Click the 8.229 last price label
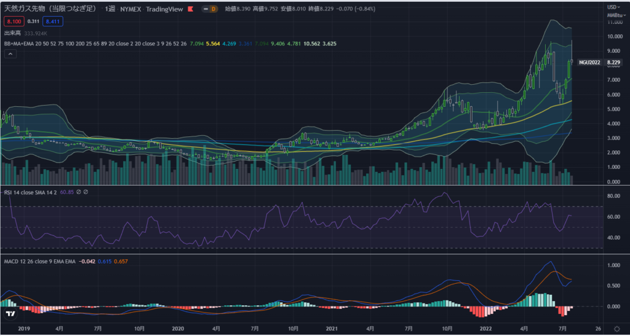Image resolution: width=630 pixels, height=336 pixels. [x=613, y=62]
